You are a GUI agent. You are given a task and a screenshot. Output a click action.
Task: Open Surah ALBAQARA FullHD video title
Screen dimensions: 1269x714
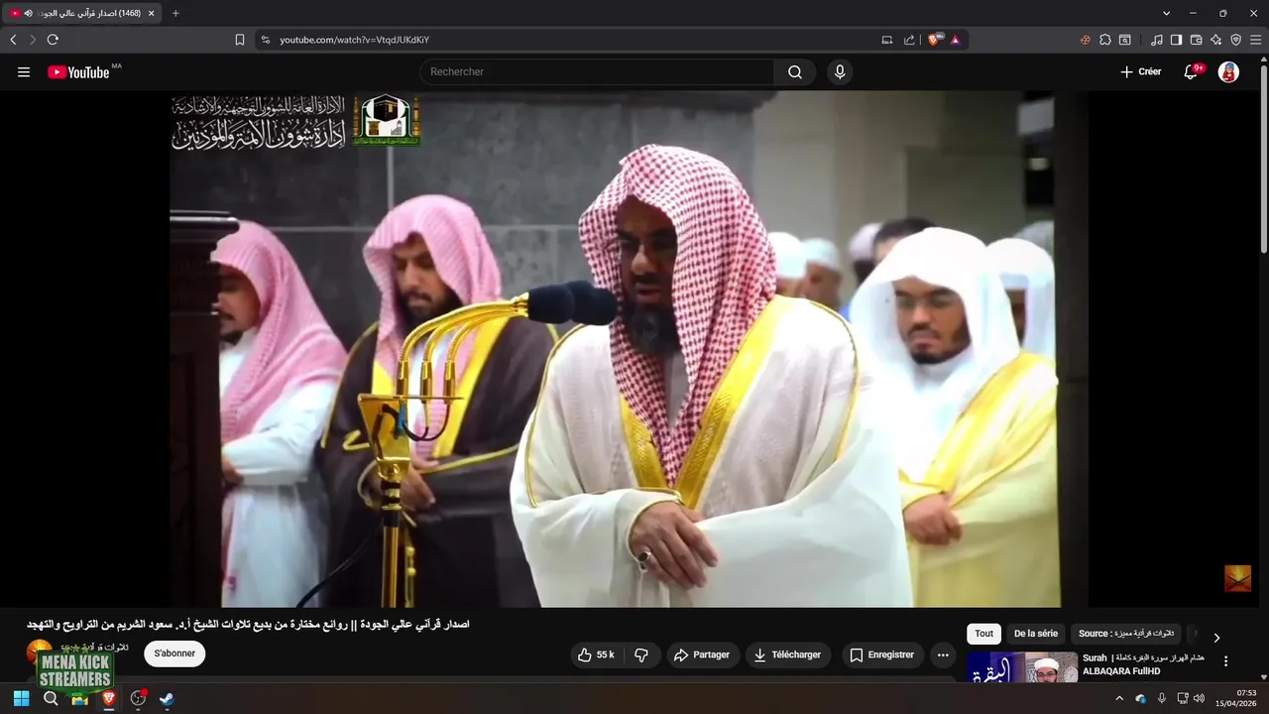pyautogui.click(x=1143, y=664)
